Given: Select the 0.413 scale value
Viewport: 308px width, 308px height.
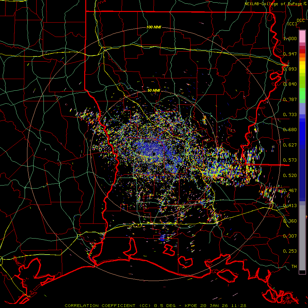Looking at the screenshot, I should 290,206.
